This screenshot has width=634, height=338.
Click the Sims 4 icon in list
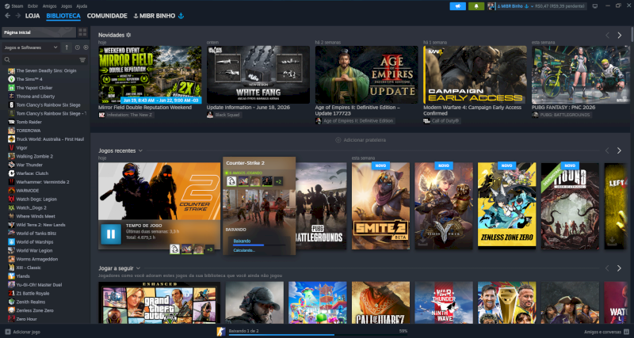(11, 79)
